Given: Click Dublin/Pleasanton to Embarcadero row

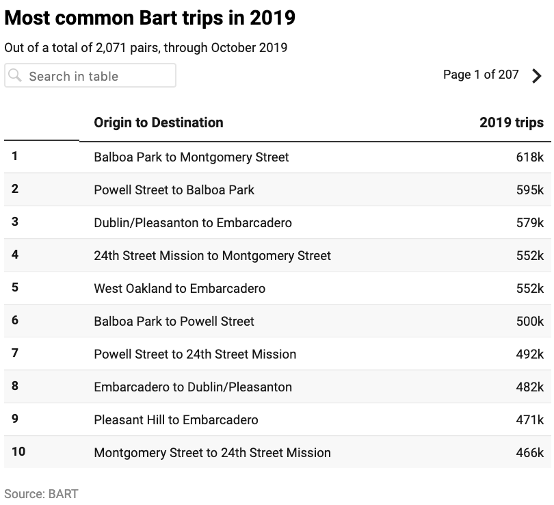Looking at the screenshot, I should click(x=192, y=223).
